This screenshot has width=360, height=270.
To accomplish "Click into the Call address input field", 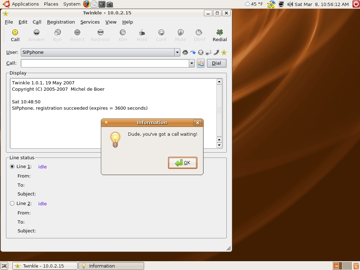I will coord(105,63).
